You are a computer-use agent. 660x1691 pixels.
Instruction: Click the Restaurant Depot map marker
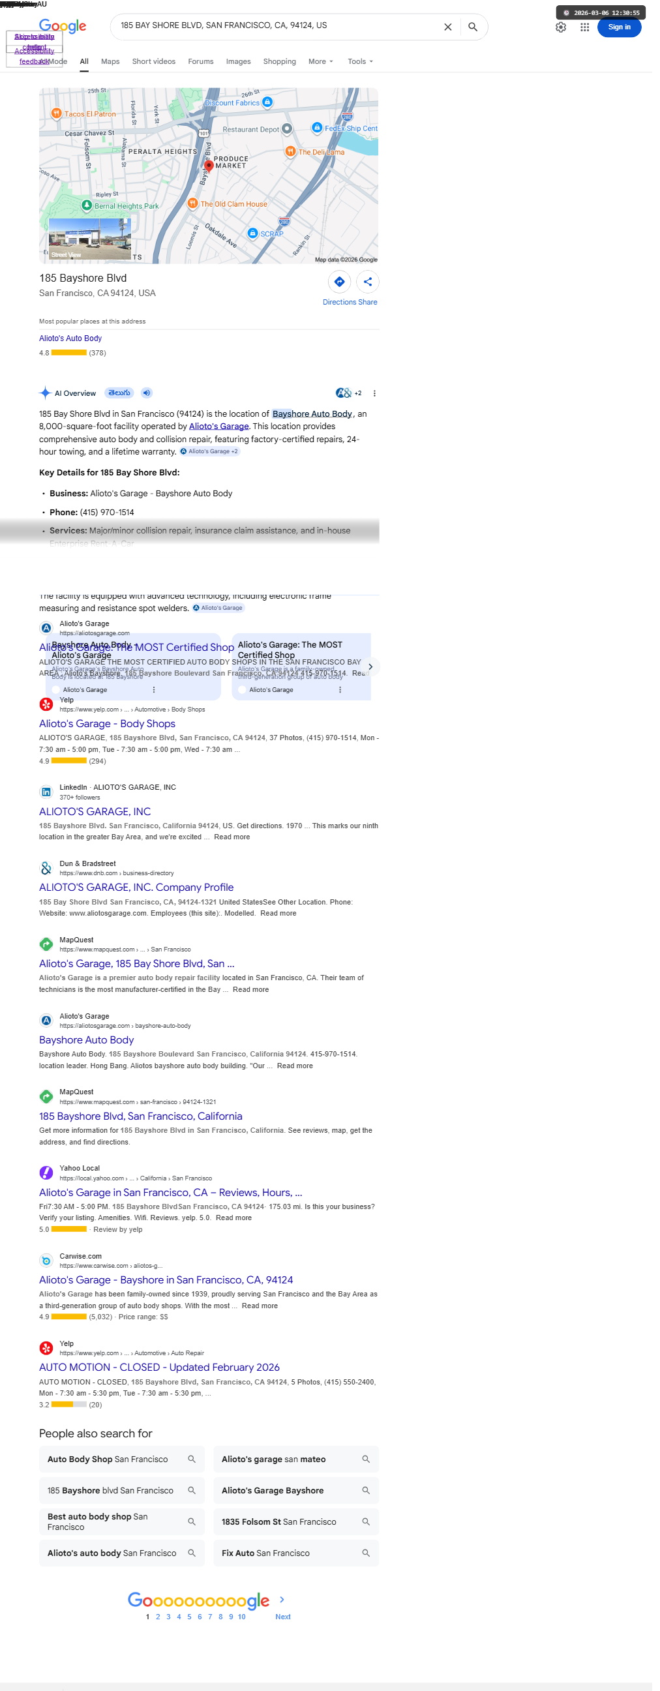click(287, 128)
